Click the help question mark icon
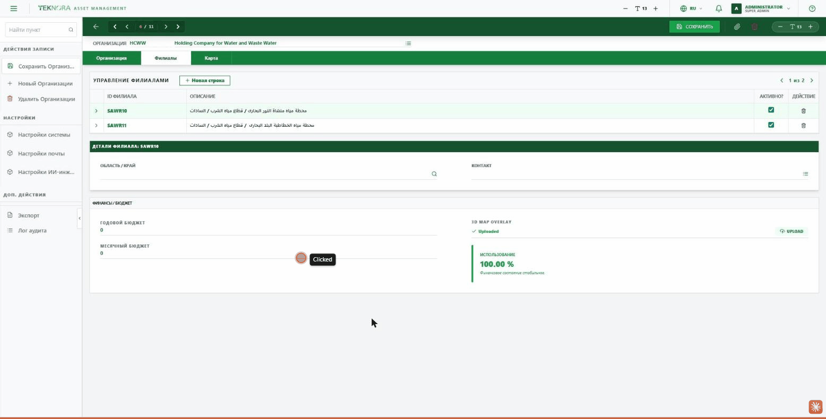The width and height of the screenshot is (826, 419). [x=812, y=8]
